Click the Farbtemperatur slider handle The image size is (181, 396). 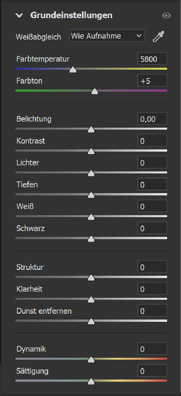[73, 69]
